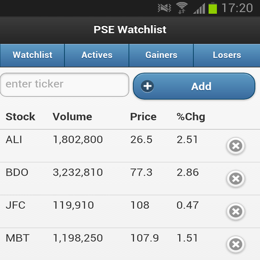
Task: Remove ALI from the watchlist
Action: 236,146
